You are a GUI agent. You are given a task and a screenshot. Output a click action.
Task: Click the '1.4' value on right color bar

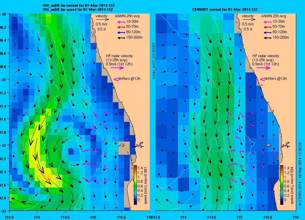[286, 168]
